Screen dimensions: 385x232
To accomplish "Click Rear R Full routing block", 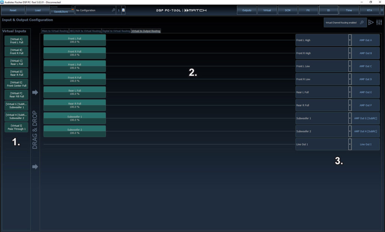I will pyautogui.click(x=75, y=105).
